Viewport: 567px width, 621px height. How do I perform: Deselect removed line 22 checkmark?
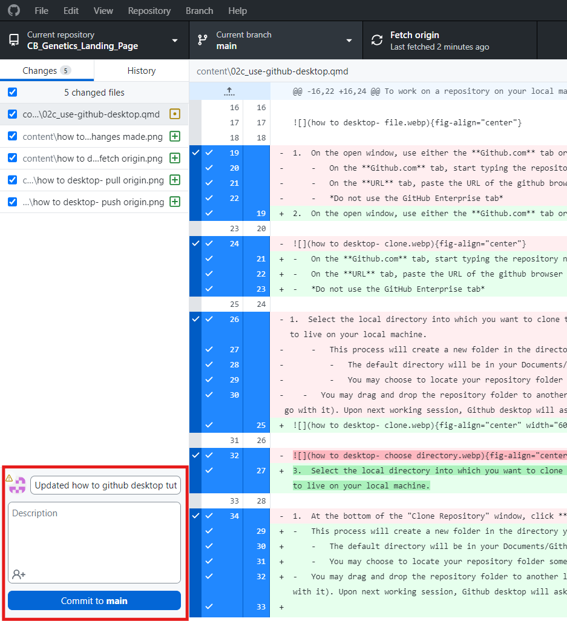(x=209, y=198)
